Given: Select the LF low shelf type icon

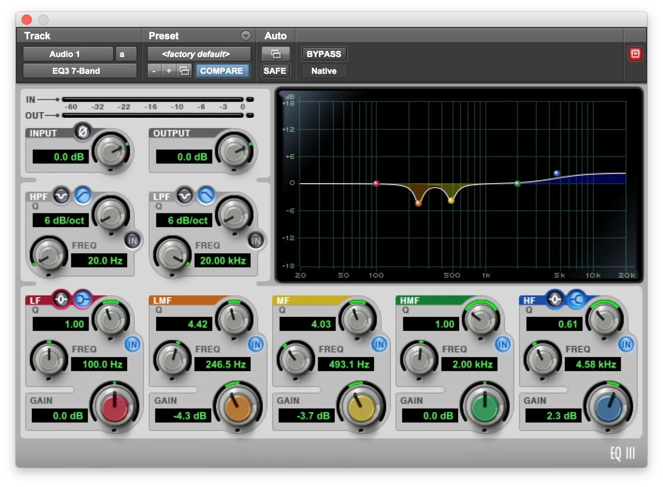Looking at the screenshot, I should (83, 299).
